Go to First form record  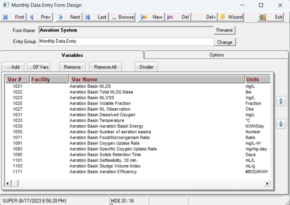[14, 17]
